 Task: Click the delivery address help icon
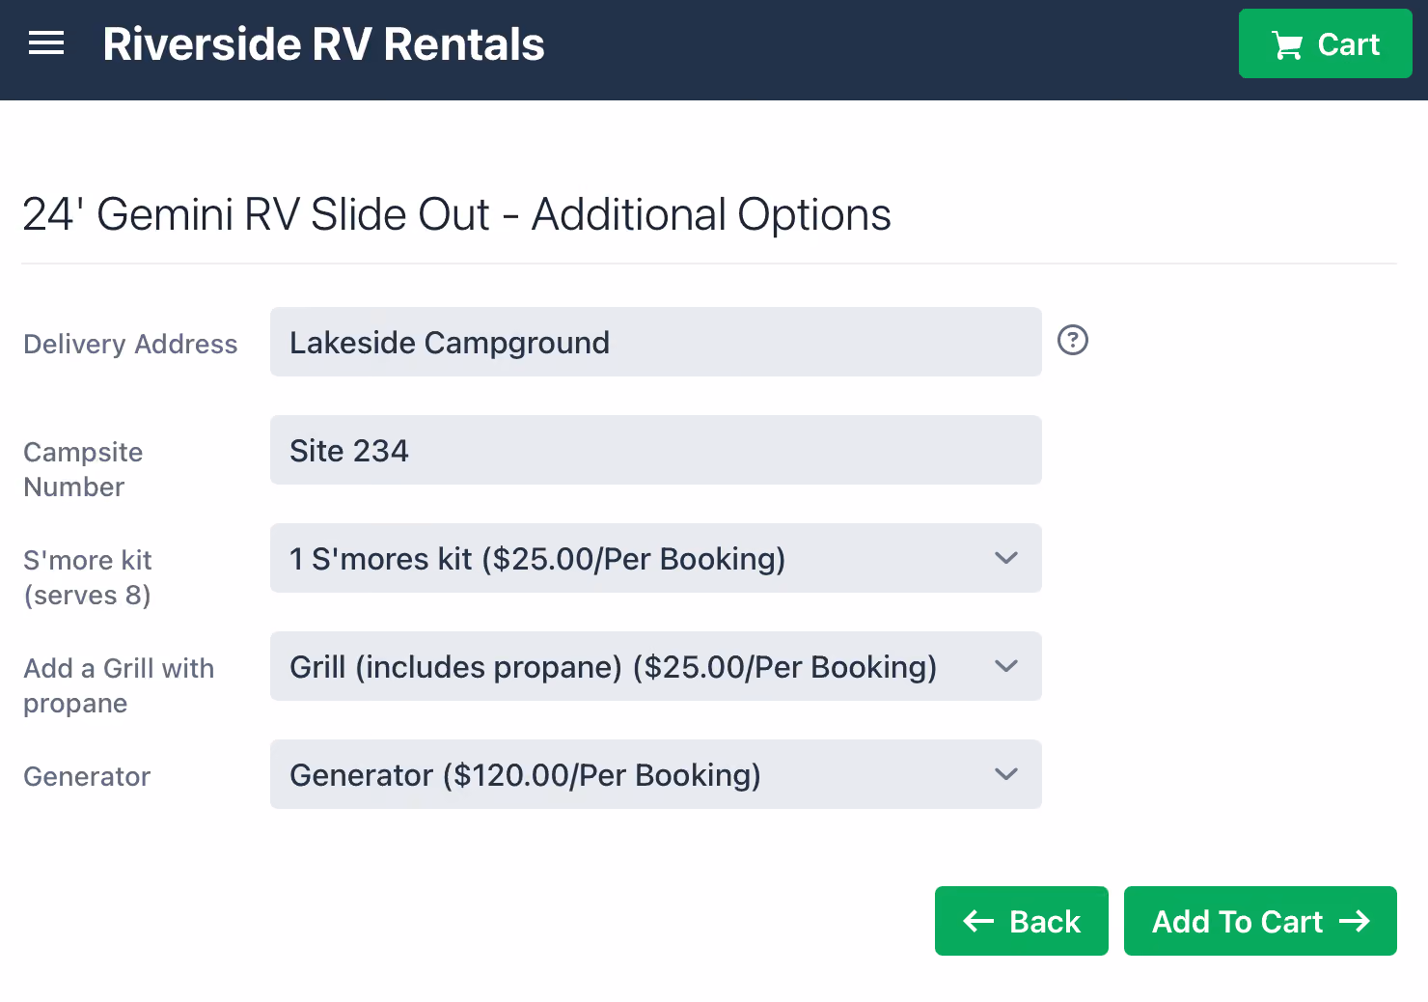click(1073, 340)
